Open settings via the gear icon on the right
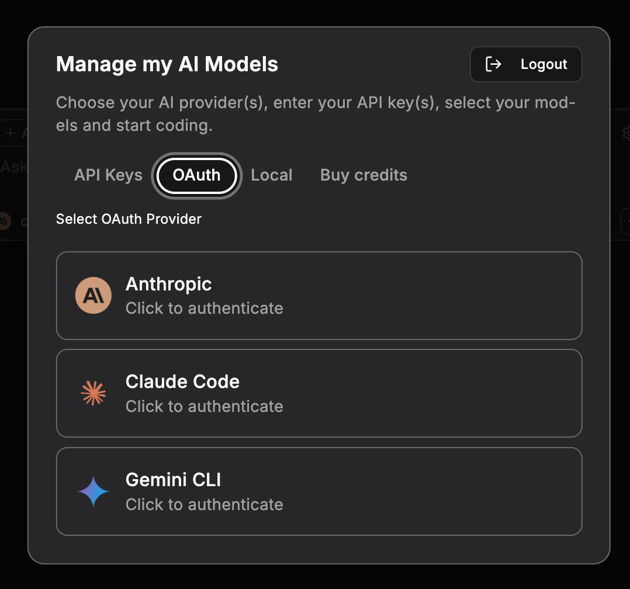The width and height of the screenshot is (630, 589). pyautogui.click(x=627, y=133)
